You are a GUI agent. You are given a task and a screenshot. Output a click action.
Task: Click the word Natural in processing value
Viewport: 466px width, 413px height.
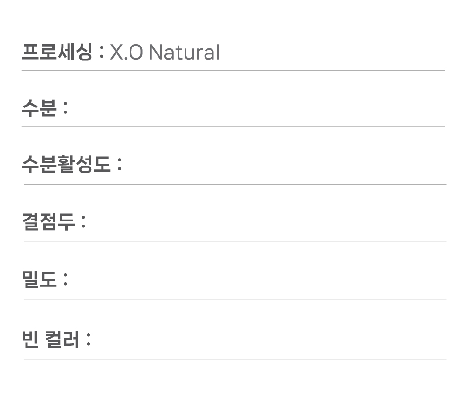(184, 53)
